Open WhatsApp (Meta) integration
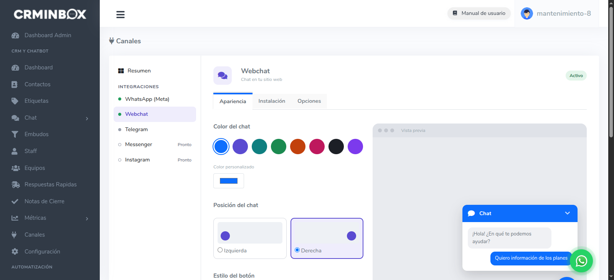 (x=155, y=99)
